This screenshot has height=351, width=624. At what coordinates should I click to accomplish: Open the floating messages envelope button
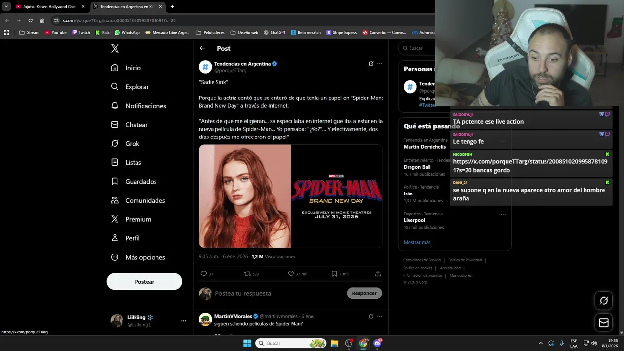coord(604,323)
